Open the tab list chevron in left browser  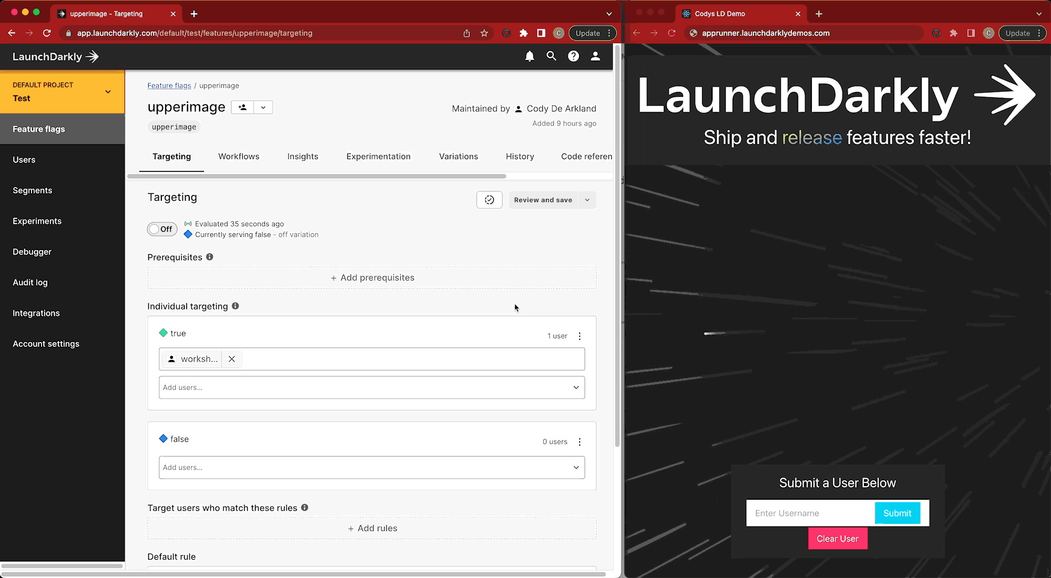[x=609, y=14]
